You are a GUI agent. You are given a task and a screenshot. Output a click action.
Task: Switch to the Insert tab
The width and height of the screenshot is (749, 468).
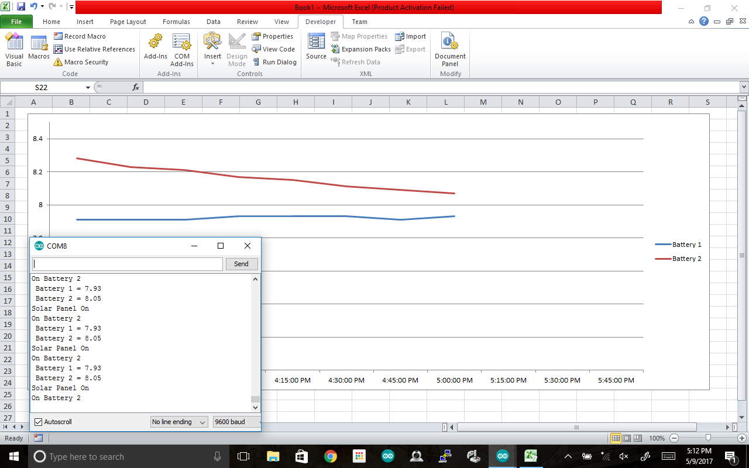point(85,22)
